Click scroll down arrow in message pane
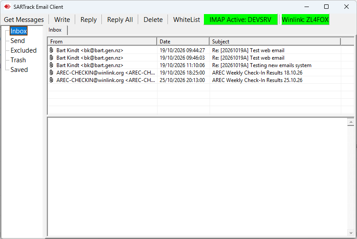Screen dimensions: 357x239 pos(350,233)
